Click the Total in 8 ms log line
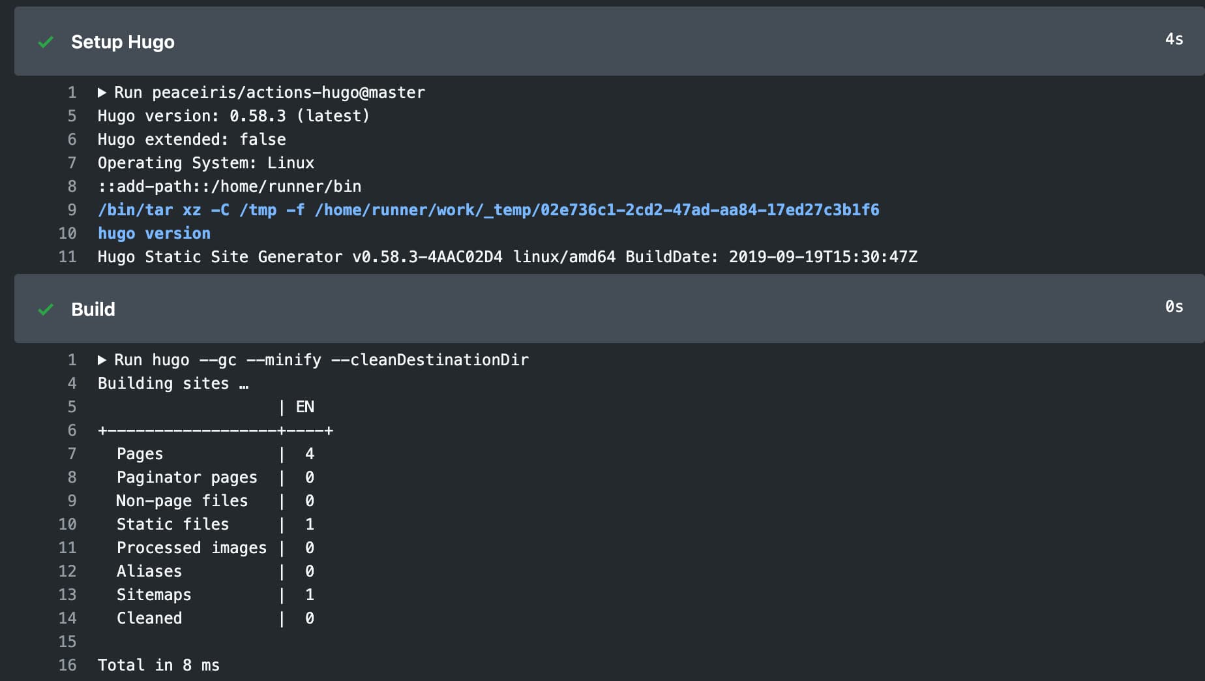Viewport: 1205px width, 681px height. tap(158, 665)
